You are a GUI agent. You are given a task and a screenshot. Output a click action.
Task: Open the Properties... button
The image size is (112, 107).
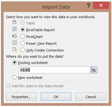(21, 96)
